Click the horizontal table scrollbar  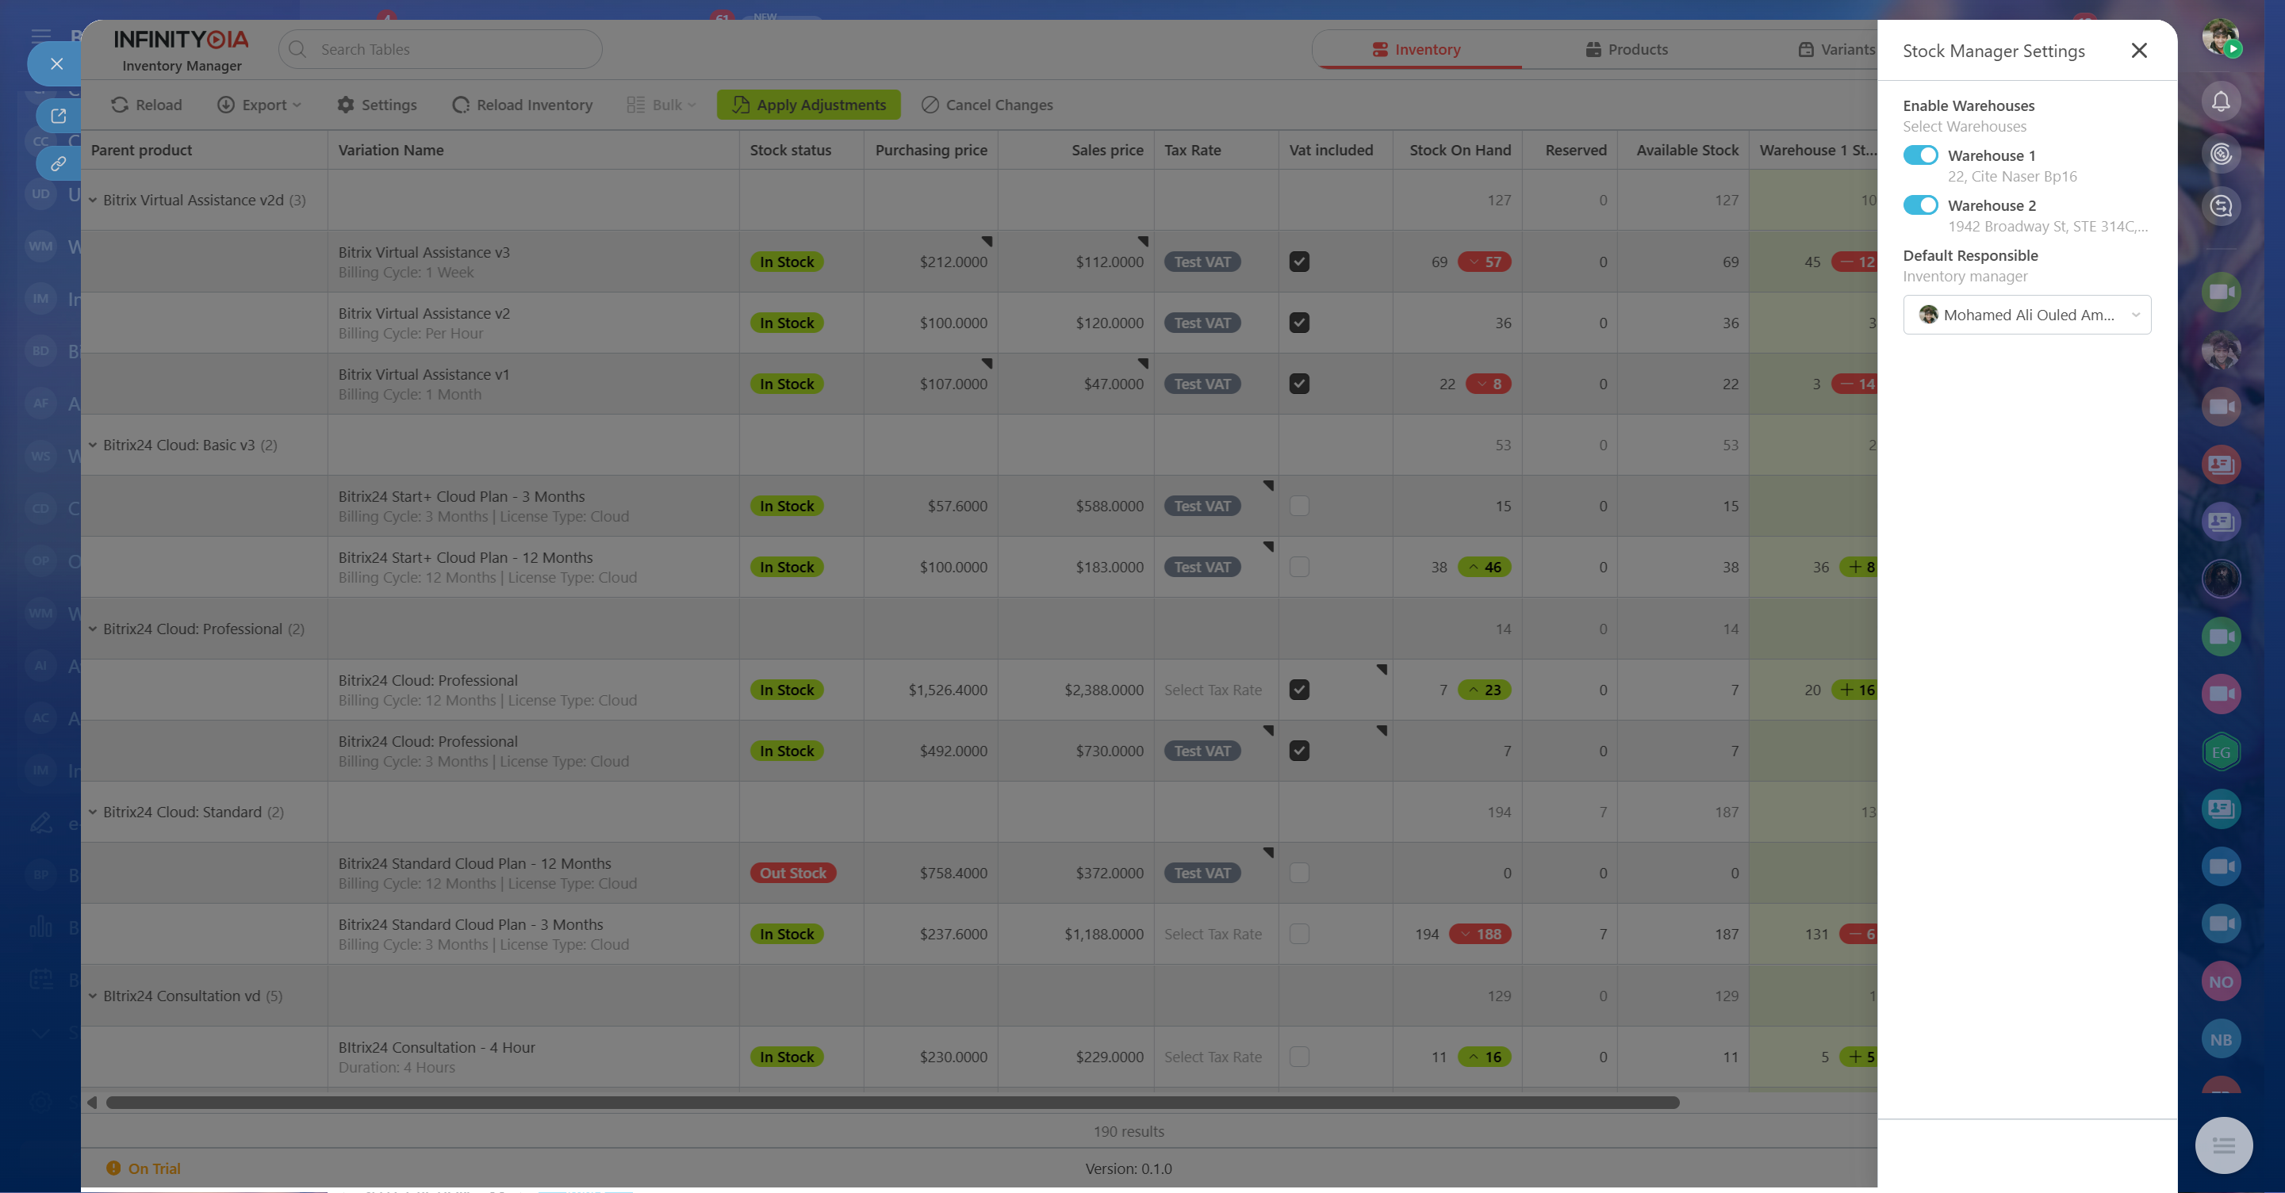[891, 1103]
